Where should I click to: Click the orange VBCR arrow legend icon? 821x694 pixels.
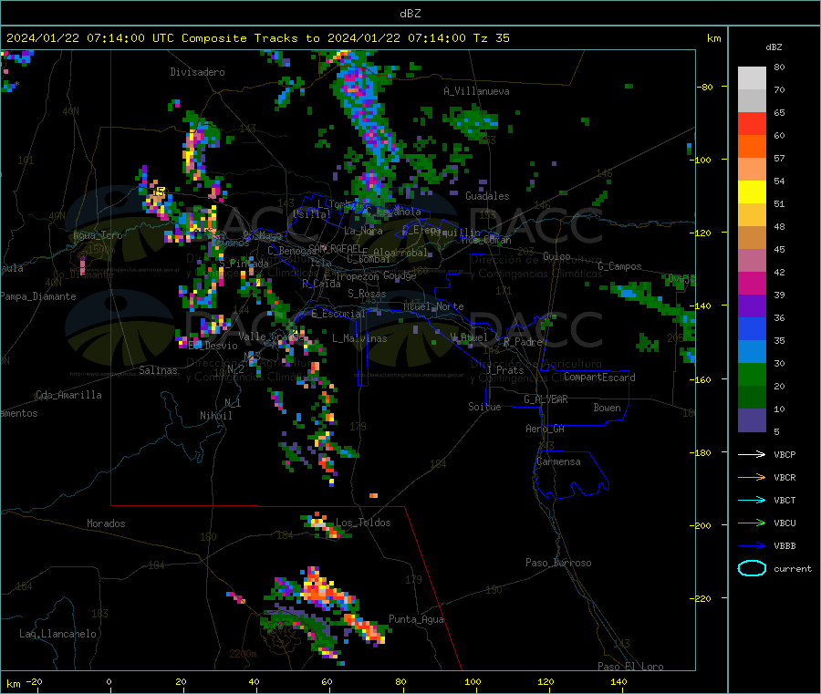click(752, 477)
